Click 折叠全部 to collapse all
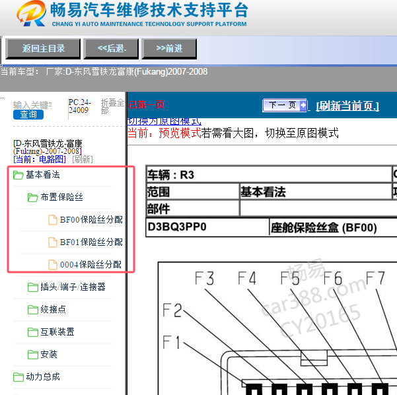 point(112,106)
